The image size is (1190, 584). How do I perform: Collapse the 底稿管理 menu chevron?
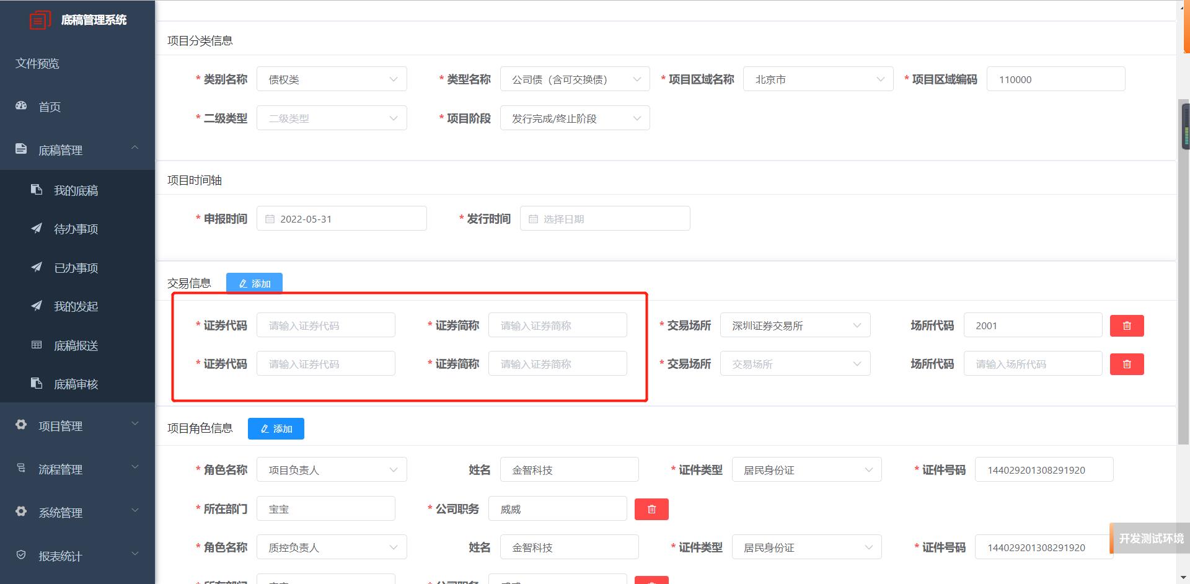[134, 148]
